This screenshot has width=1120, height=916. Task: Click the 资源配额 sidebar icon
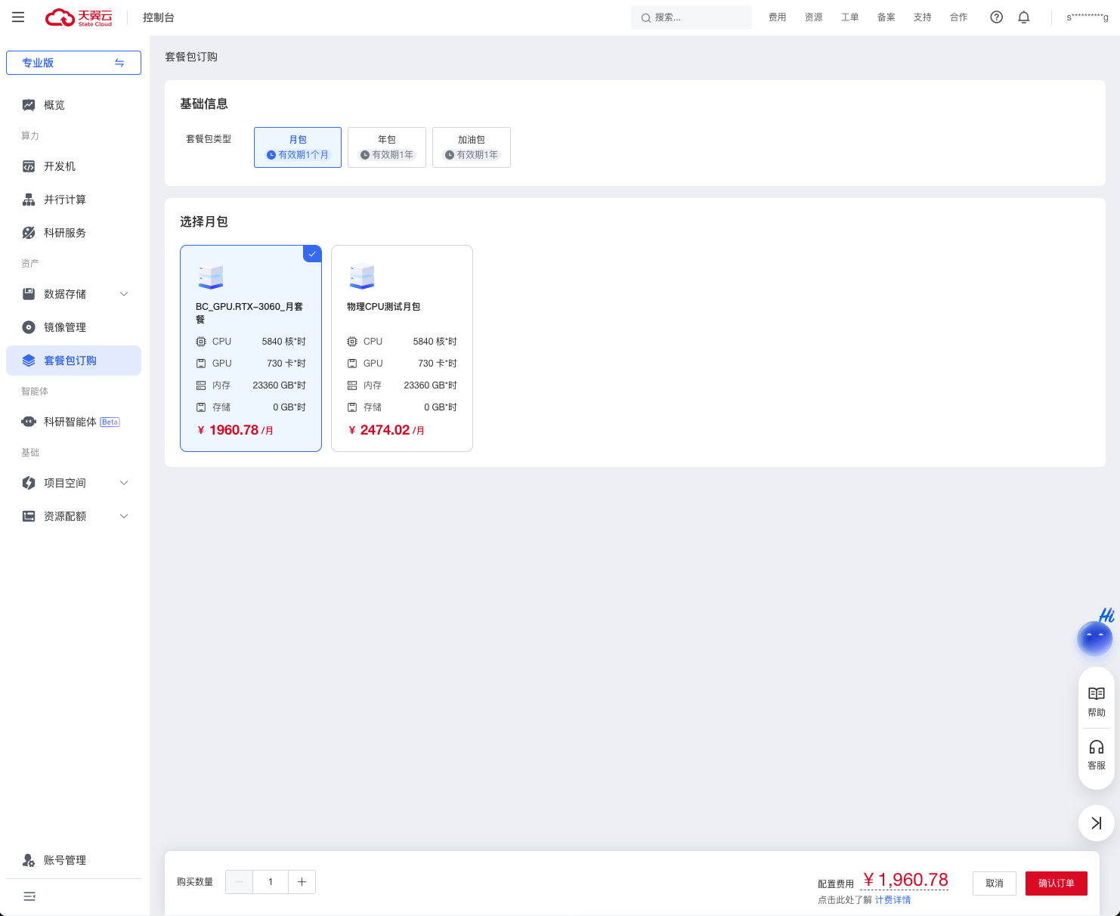coord(29,516)
